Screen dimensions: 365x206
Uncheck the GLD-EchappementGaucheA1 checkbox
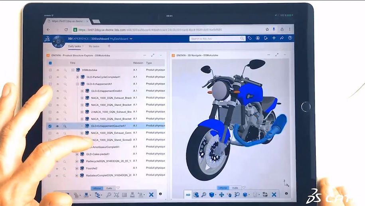[50, 126]
